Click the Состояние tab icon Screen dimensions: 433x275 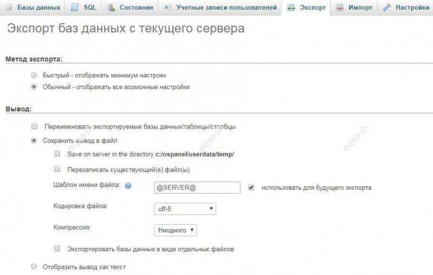[111, 8]
